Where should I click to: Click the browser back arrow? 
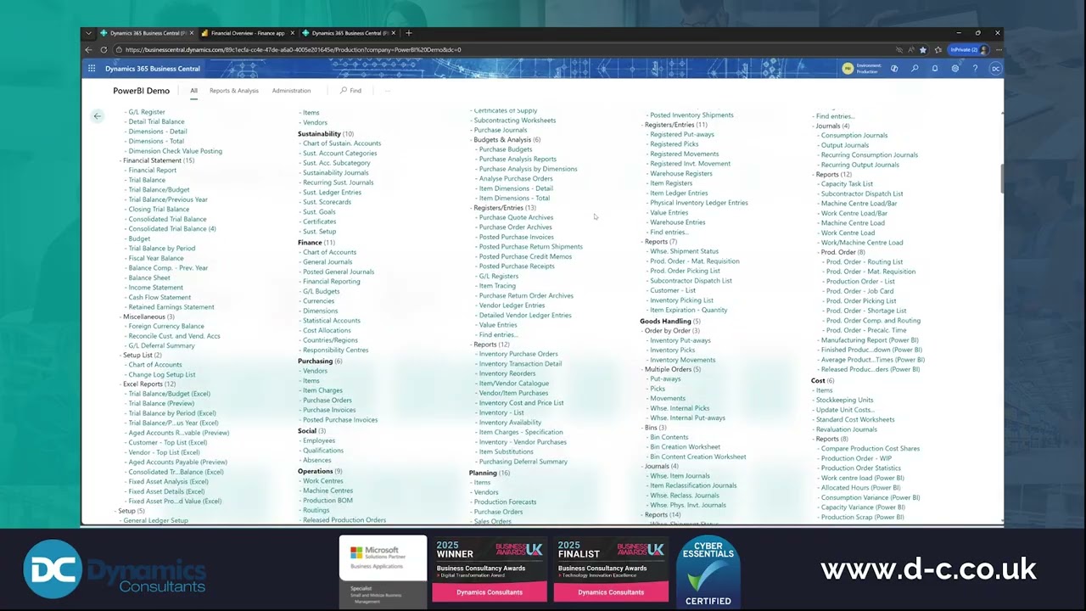pyautogui.click(x=88, y=50)
